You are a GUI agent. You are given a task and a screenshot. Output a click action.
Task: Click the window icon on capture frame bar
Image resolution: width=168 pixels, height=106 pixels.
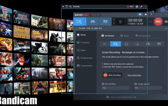67,7
